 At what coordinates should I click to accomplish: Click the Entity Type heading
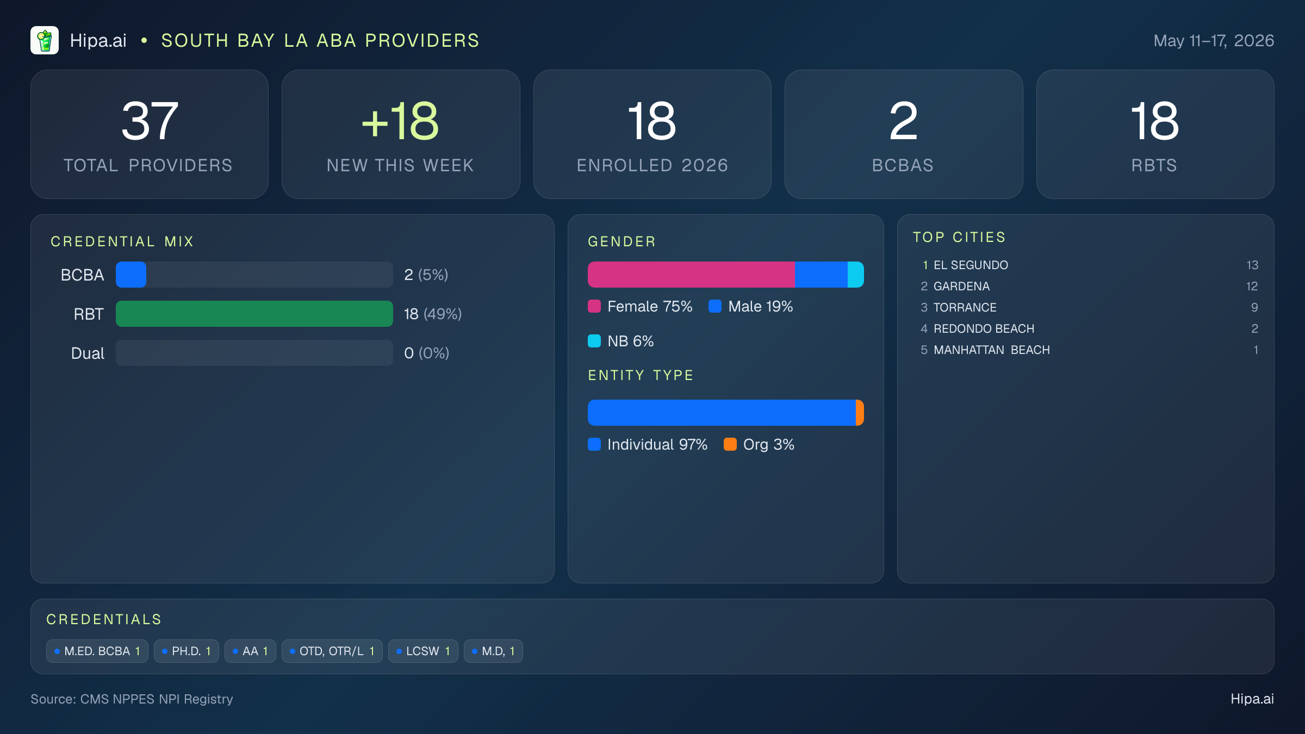pos(641,375)
